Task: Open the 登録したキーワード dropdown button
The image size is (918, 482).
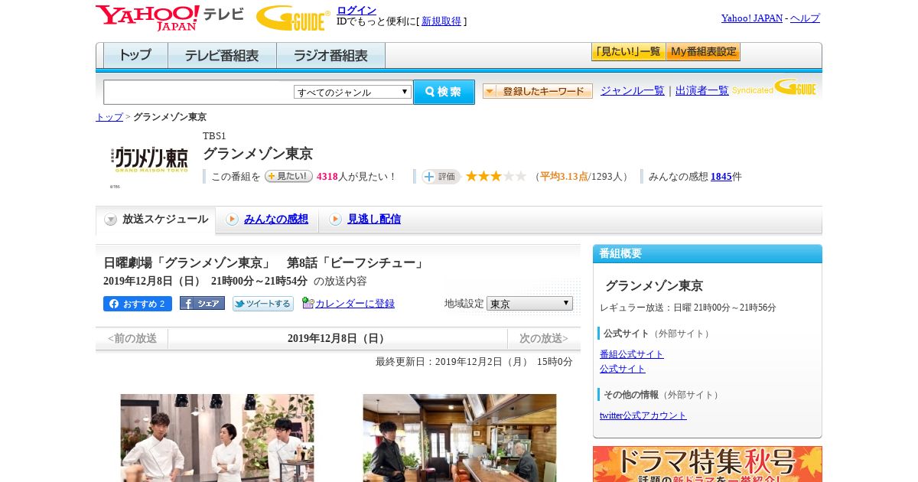Action: 538,91
